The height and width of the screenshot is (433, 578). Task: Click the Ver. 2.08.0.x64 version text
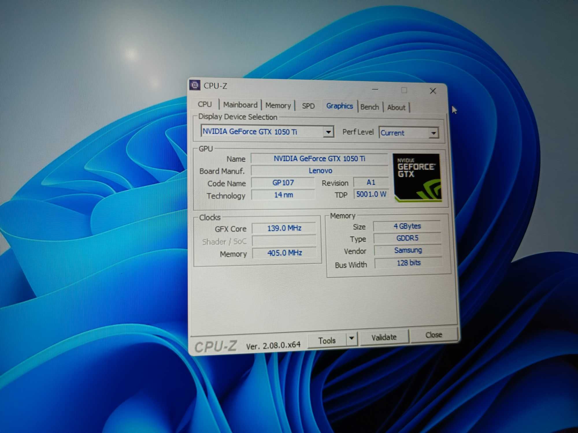(x=273, y=345)
